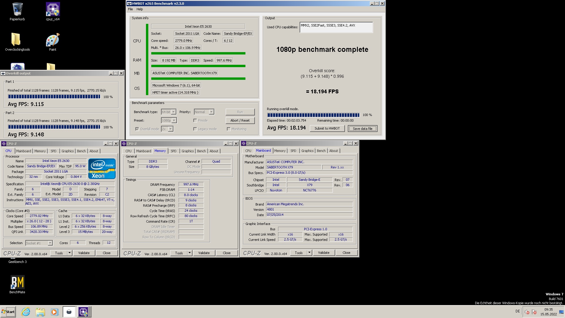The height and width of the screenshot is (318, 565).
Task: Open the Windows Start button
Action: pyautogui.click(x=8, y=312)
